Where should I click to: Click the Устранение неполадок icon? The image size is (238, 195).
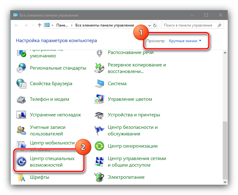click(x=21, y=115)
